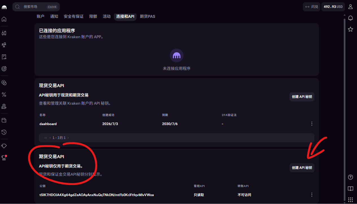Select the futures public key string tSIK7HDOJA4...
This screenshot has height=204, width=357.
(x=97, y=195)
